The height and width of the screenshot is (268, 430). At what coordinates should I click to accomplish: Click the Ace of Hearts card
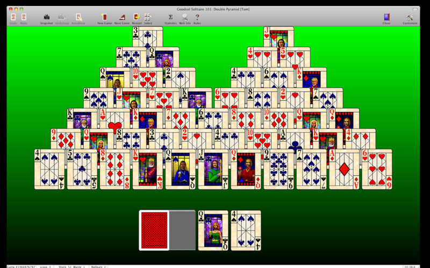(x=115, y=118)
